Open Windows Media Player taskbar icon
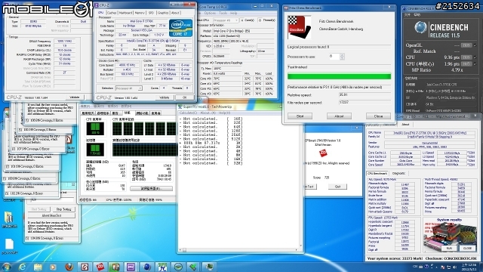The width and height of the screenshot is (483, 272). pyautogui.click(x=54, y=267)
